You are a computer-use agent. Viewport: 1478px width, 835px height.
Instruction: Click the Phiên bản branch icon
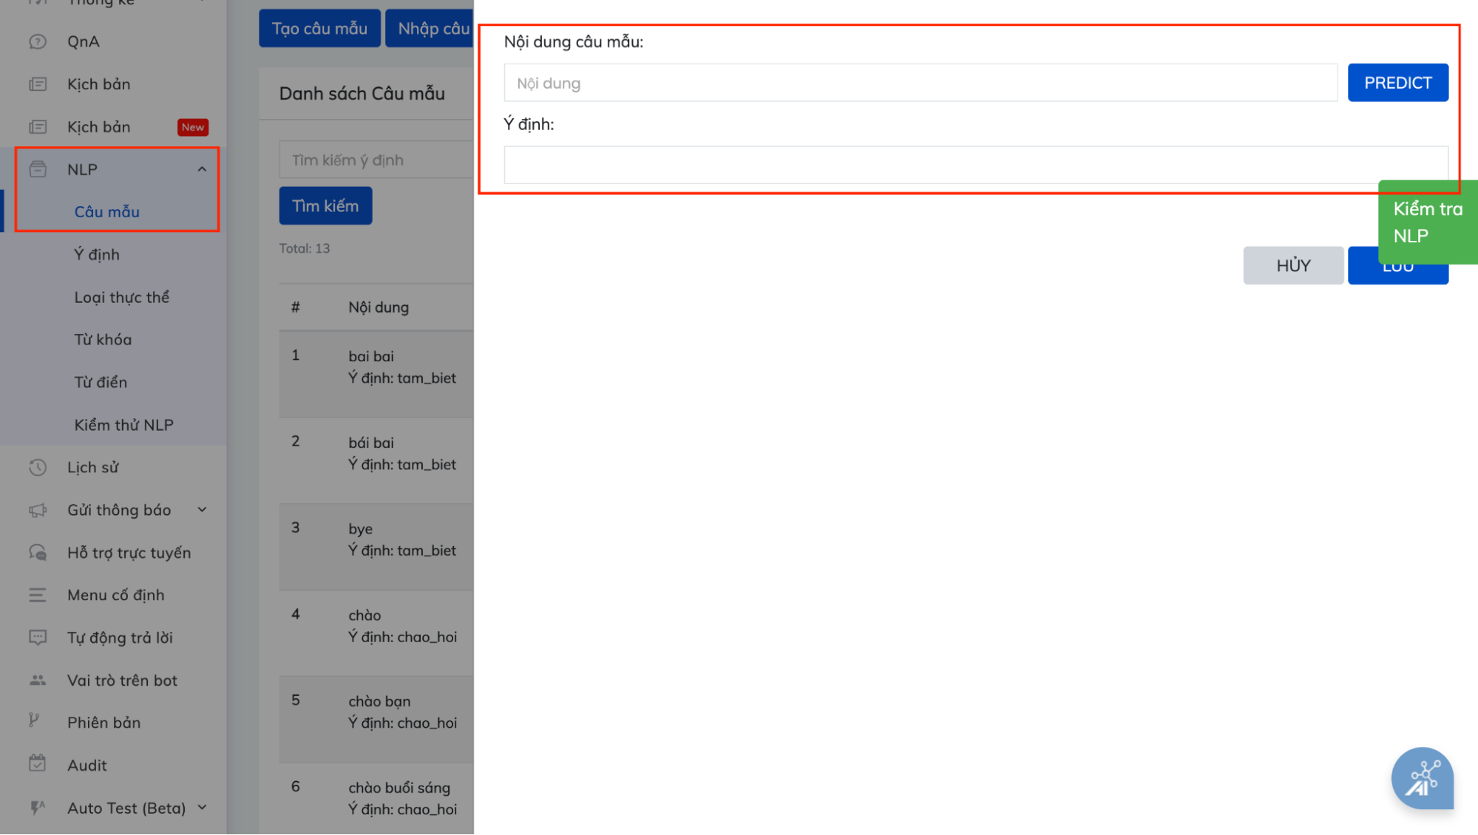(x=35, y=721)
